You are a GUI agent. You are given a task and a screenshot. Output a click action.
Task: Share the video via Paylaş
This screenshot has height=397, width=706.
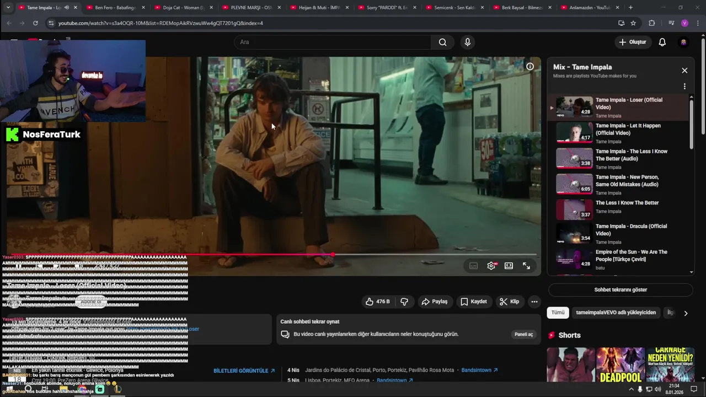435,302
